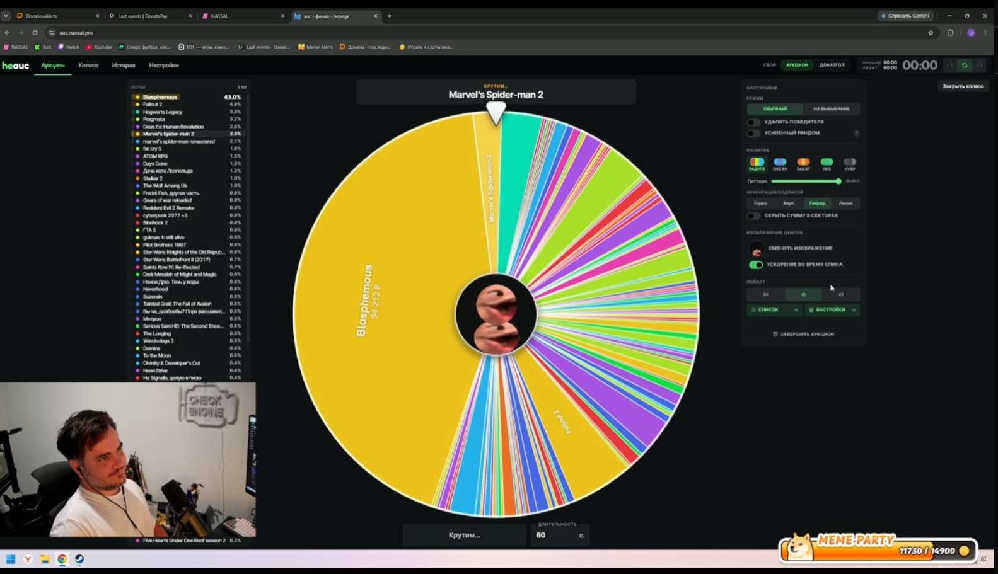Click the question mark help icon beside Усиленный рандом
The width and height of the screenshot is (998, 574).
856,133
